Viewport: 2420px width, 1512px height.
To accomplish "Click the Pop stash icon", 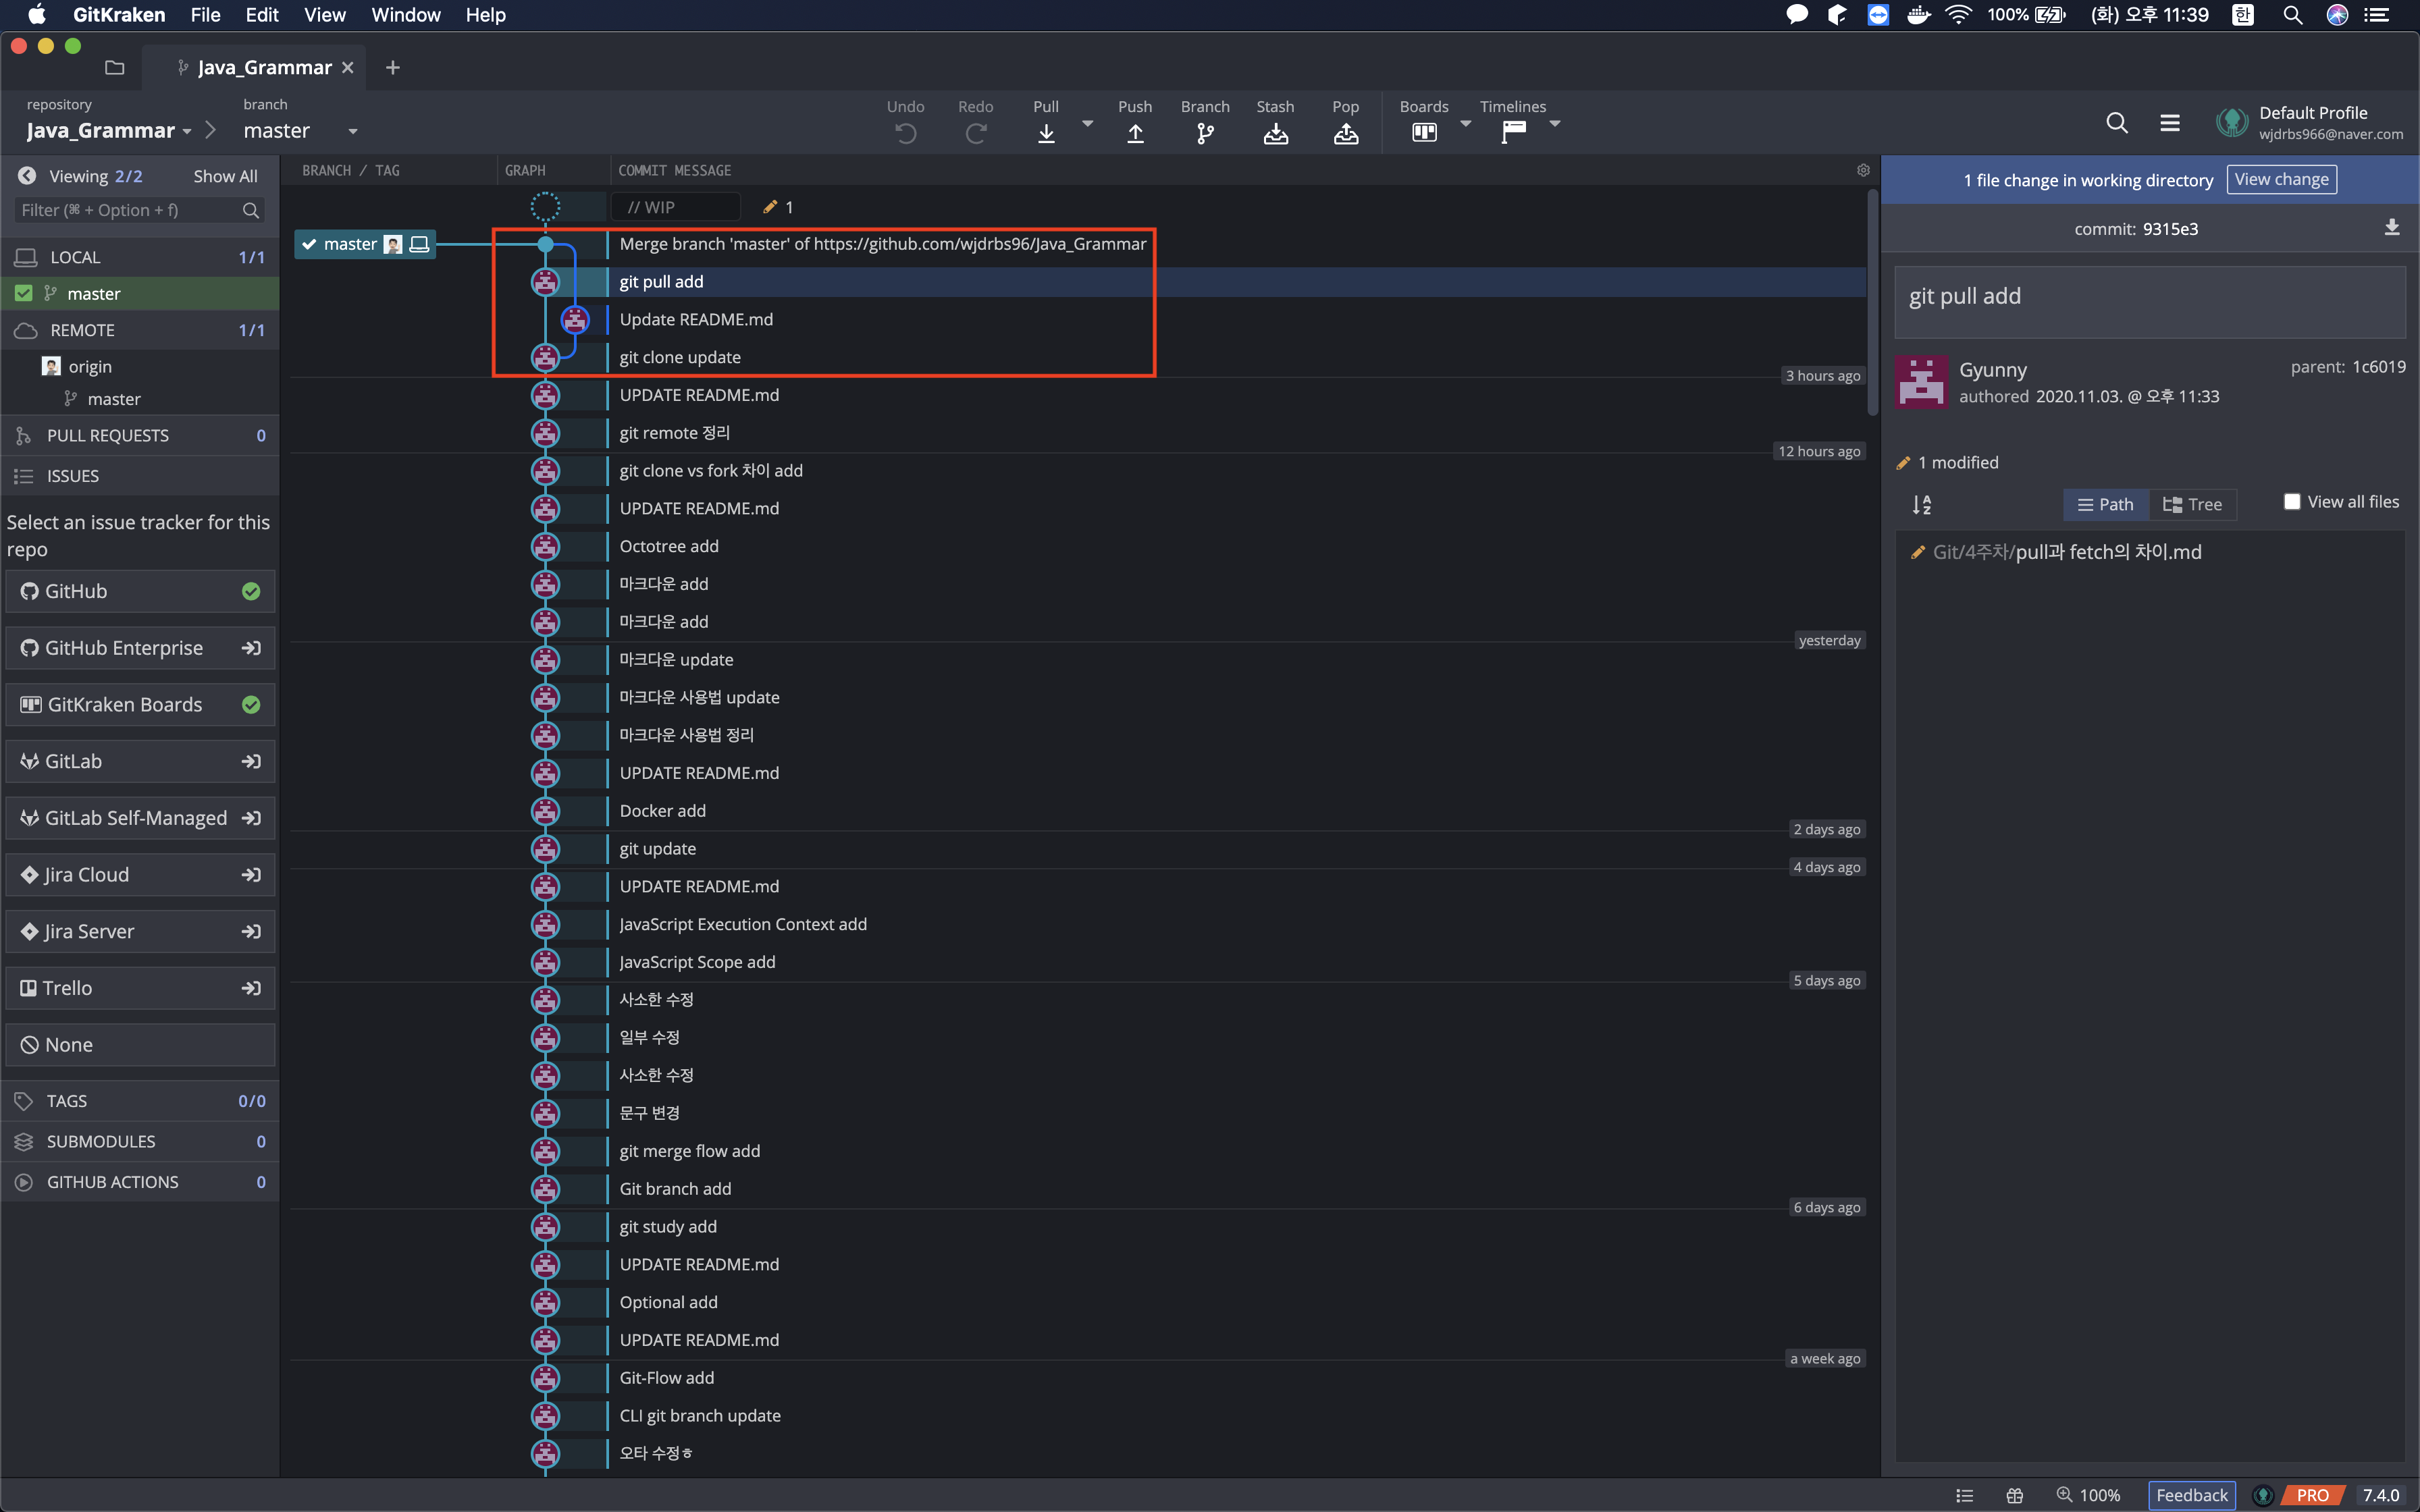I will tap(1345, 132).
